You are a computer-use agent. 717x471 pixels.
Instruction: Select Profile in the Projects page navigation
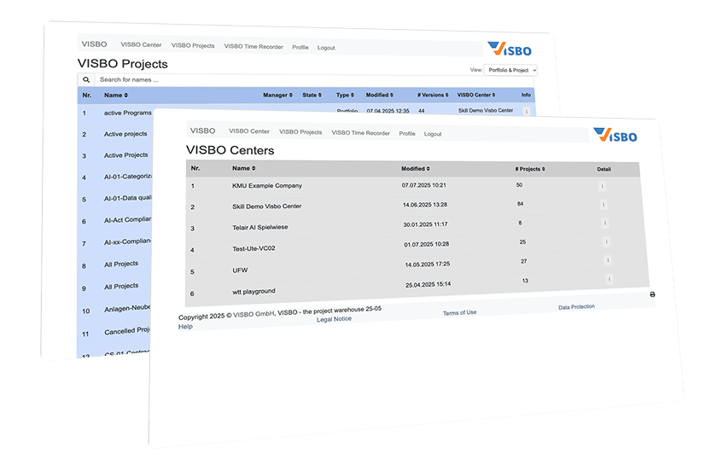pyautogui.click(x=300, y=48)
